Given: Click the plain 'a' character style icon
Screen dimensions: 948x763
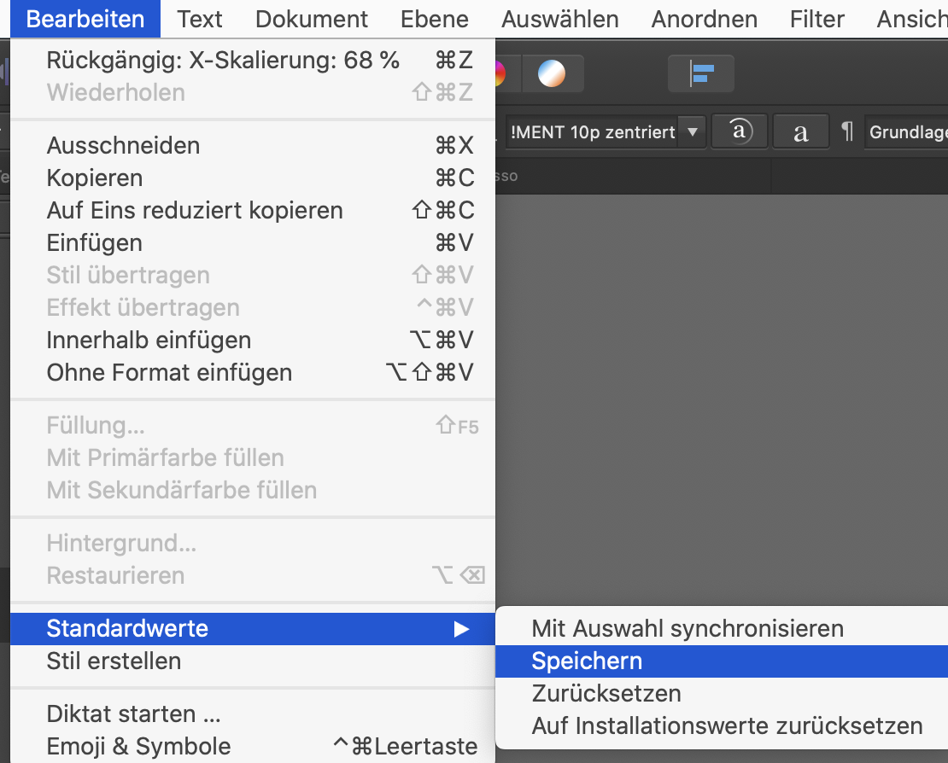Looking at the screenshot, I should pos(800,131).
